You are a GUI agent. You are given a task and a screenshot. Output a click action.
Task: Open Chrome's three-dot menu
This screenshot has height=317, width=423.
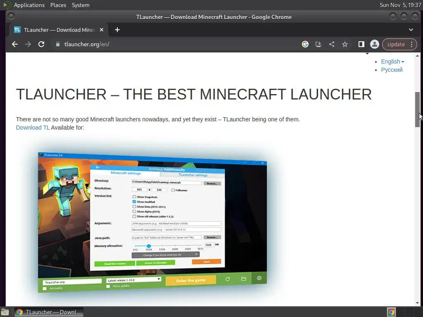click(x=412, y=44)
